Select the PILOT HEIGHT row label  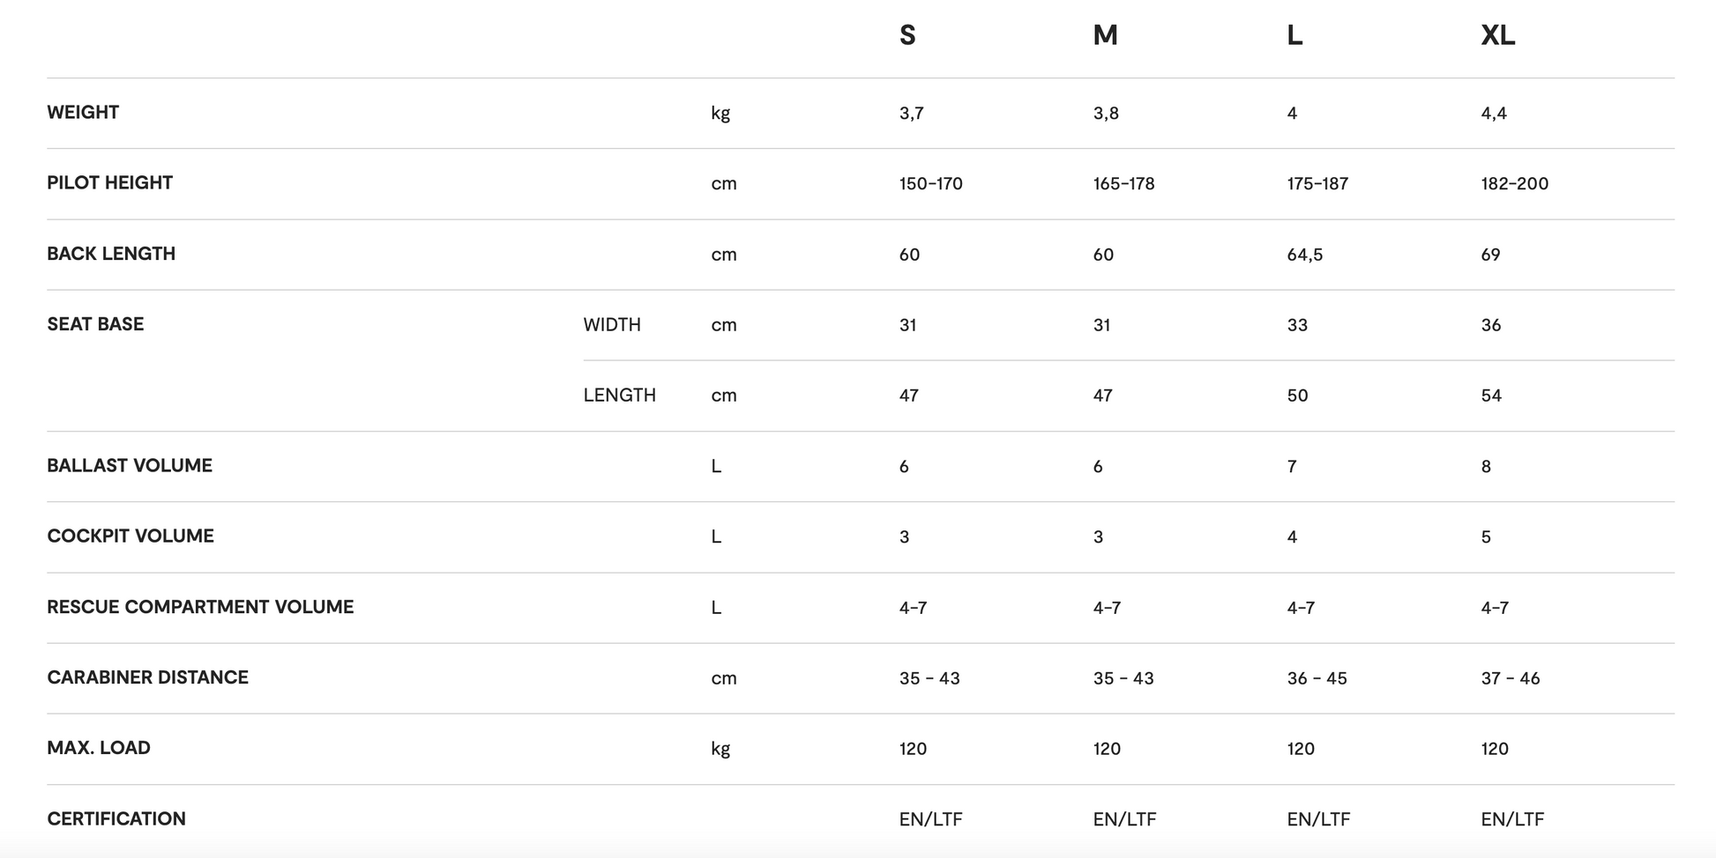point(109,183)
